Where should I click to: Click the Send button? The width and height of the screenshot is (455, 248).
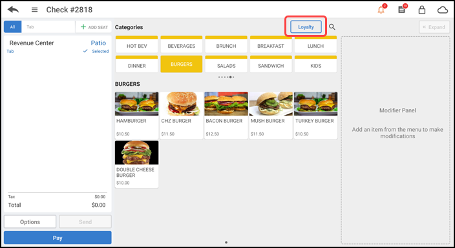click(85, 222)
